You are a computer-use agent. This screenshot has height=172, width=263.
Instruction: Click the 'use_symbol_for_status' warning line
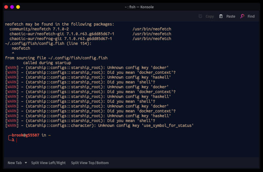(99, 126)
